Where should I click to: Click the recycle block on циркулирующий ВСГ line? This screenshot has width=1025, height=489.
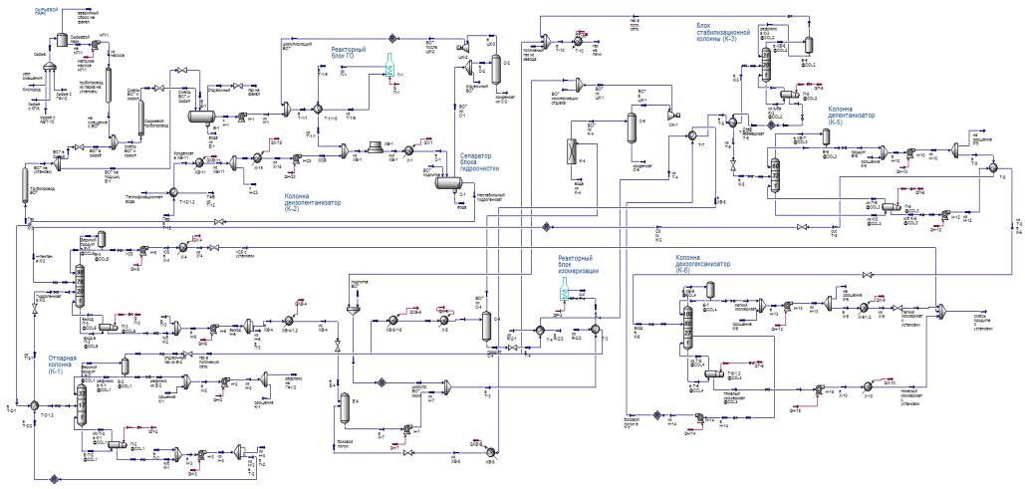coord(393,38)
